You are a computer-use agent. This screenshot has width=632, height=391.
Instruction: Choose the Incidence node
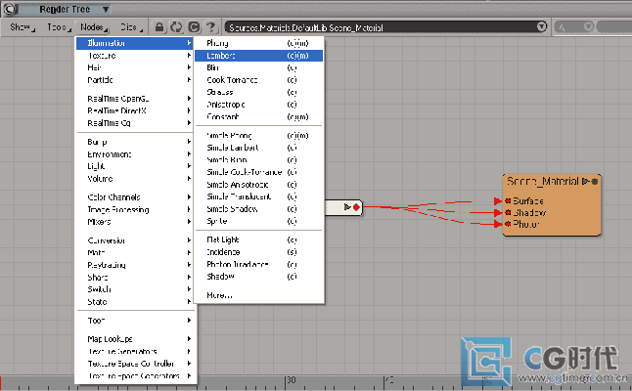click(x=258, y=252)
